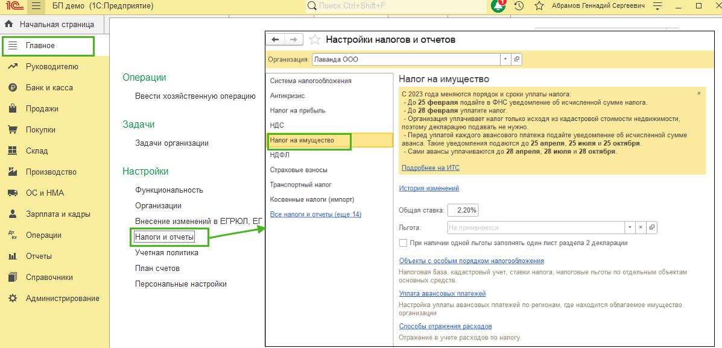Open the Организация record with open icon
Image resolution: width=722 pixels, height=348 pixels.
517,59
